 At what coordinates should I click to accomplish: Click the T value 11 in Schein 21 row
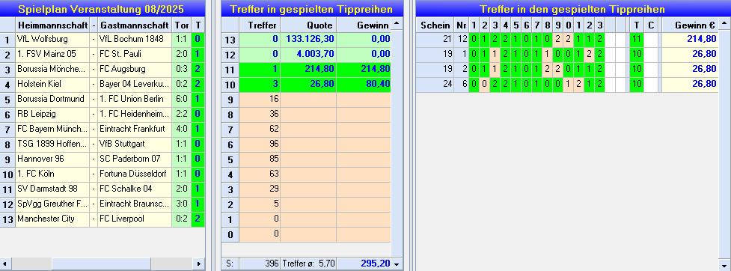coord(637,40)
